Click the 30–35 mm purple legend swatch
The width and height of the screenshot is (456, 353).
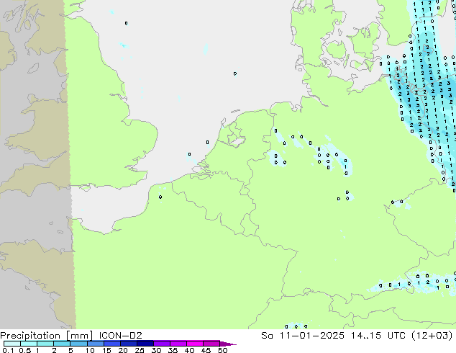(x=162, y=344)
